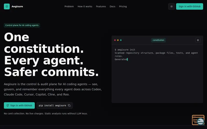Click the Generated output line in terminal
Image resolution: width=207 pixels, height=129 pixels.
(121, 59)
